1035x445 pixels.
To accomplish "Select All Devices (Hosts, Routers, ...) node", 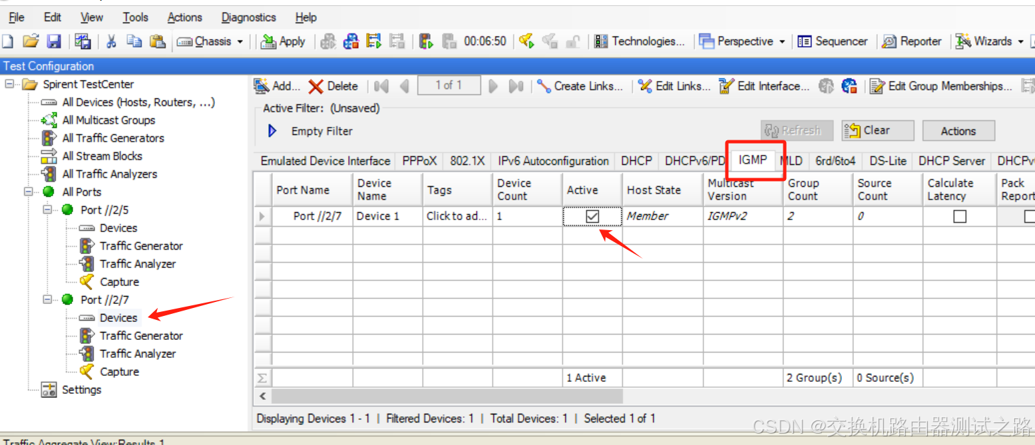I will [138, 102].
